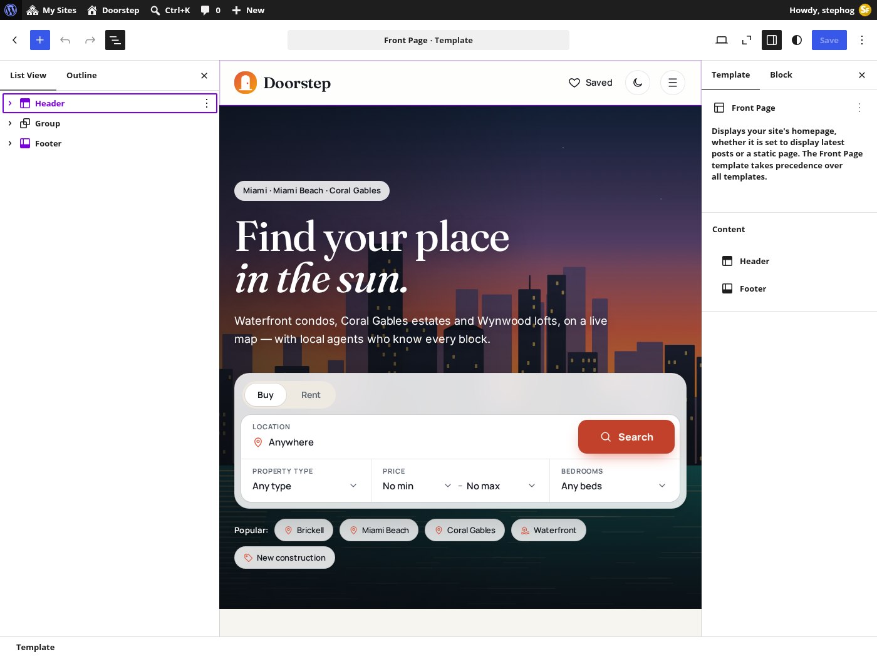Click the Front Page · Template title bar
Image resolution: width=877 pixels, height=657 pixels.
click(x=428, y=40)
